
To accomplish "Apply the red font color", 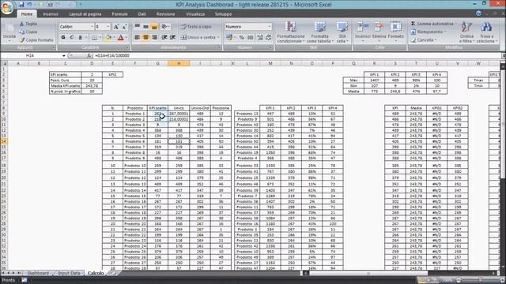I will point(121,38).
